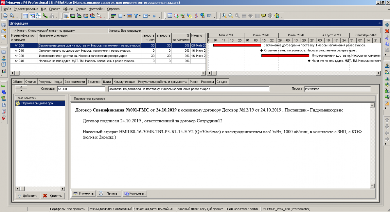Switch to the Статус tab
The height and width of the screenshot is (212, 390).
pyautogui.click(x=30, y=82)
